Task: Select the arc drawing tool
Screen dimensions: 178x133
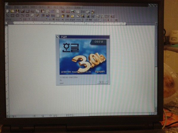Action: (22, 15)
